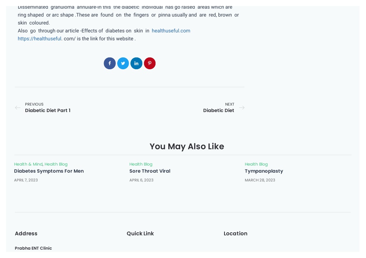Viewport: 366px width, 258px height.
Task: Open Health Blog category above Tympanoplasty
Action: click(x=256, y=164)
